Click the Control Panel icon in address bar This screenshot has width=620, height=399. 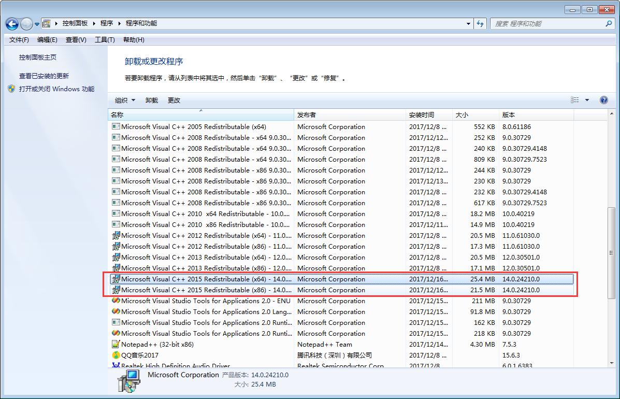pos(46,24)
